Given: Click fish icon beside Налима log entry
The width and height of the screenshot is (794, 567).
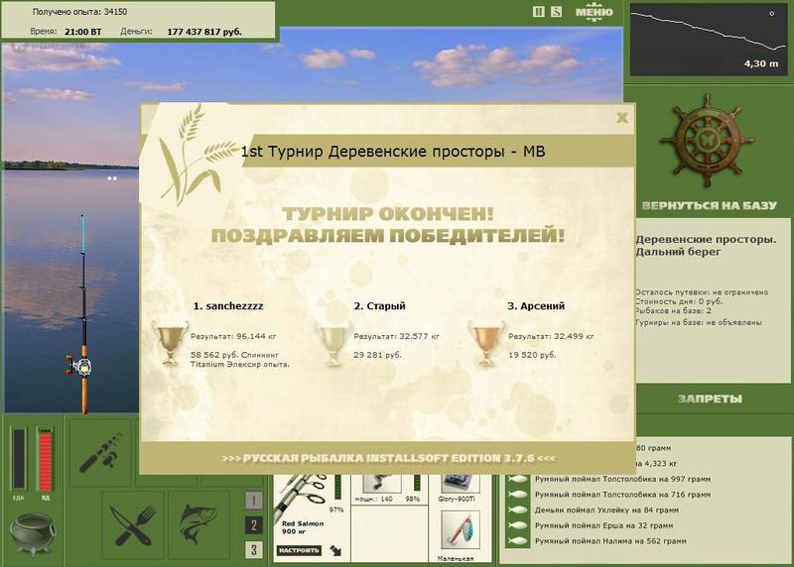Looking at the screenshot, I should 518,540.
